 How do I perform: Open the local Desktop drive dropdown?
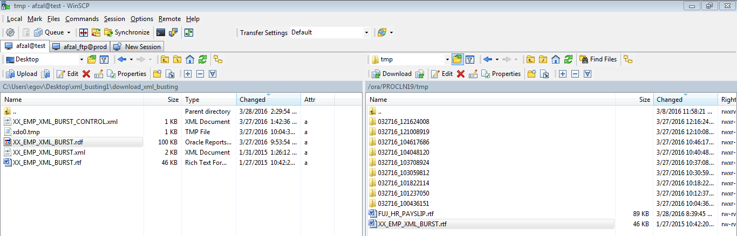[81, 59]
